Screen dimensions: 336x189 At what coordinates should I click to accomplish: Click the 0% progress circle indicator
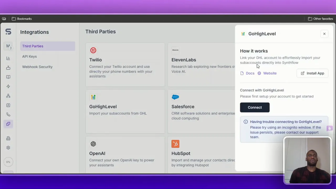pos(8,162)
